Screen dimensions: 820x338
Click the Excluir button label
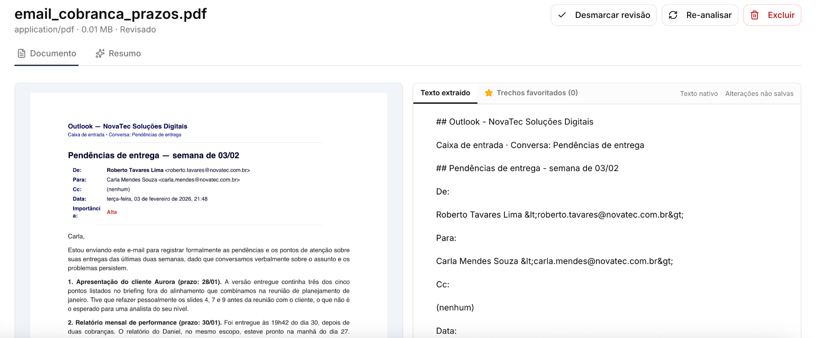click(x=781, y=15)
